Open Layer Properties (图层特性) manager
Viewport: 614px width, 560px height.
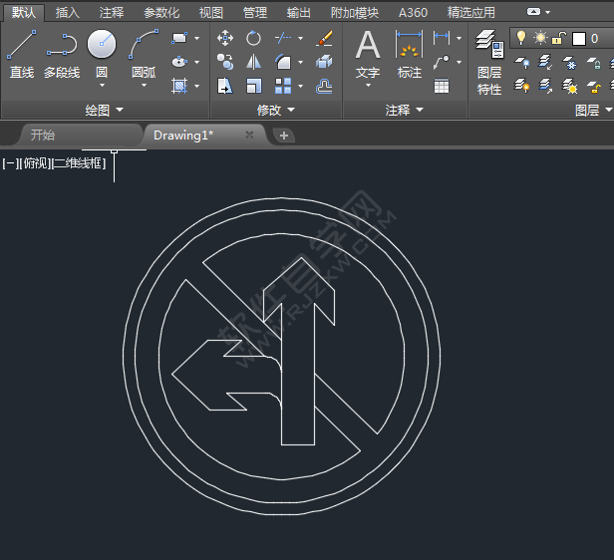[x=489, y=63]
